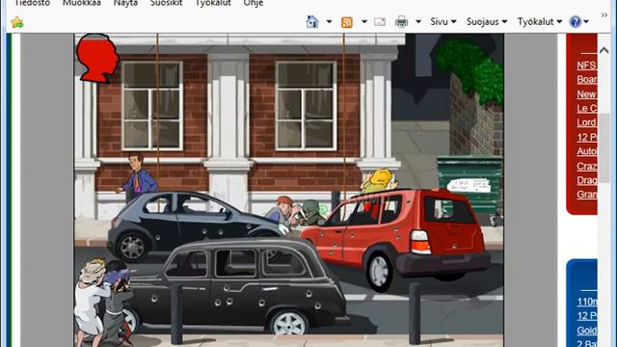The image size is (617, 347).
Task: Click the scroll up arrow on scrollbar
Action: [604, 50]
